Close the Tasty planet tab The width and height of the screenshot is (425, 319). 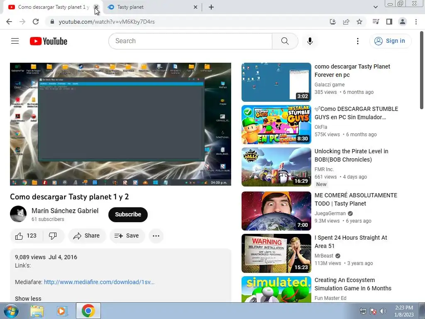click(x=195, y=7)
